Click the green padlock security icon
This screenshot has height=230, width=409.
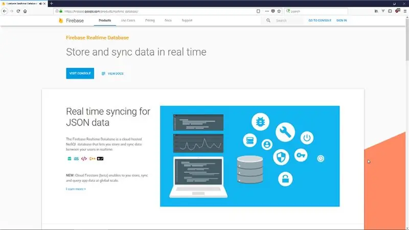click(61, 11)
